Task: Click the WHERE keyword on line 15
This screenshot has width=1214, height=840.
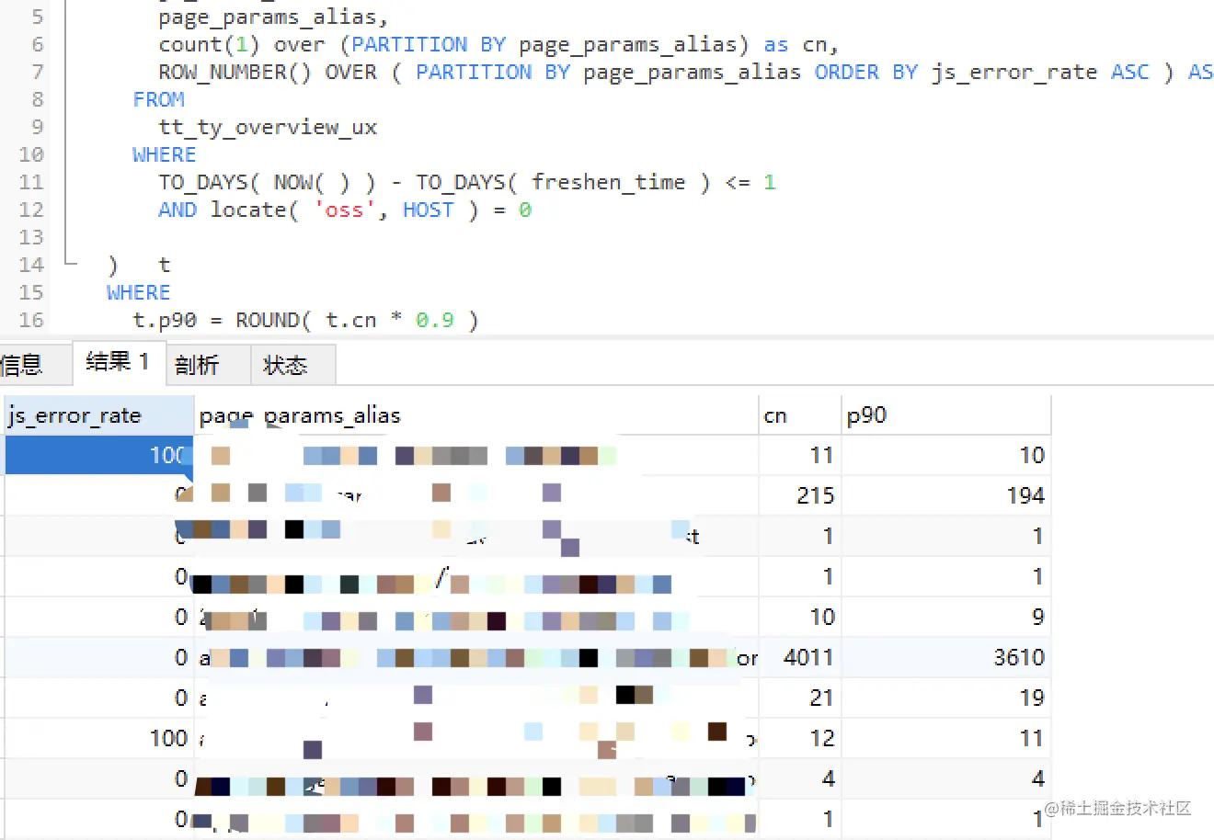Action: point(138,292)
